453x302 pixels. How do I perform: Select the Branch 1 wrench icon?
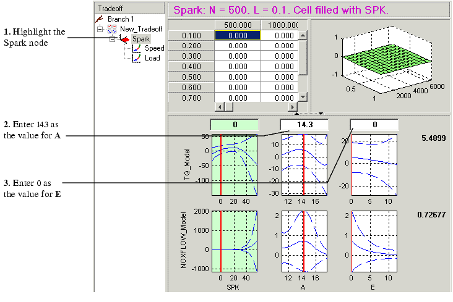pyautogui.click(x=100, y=19)
